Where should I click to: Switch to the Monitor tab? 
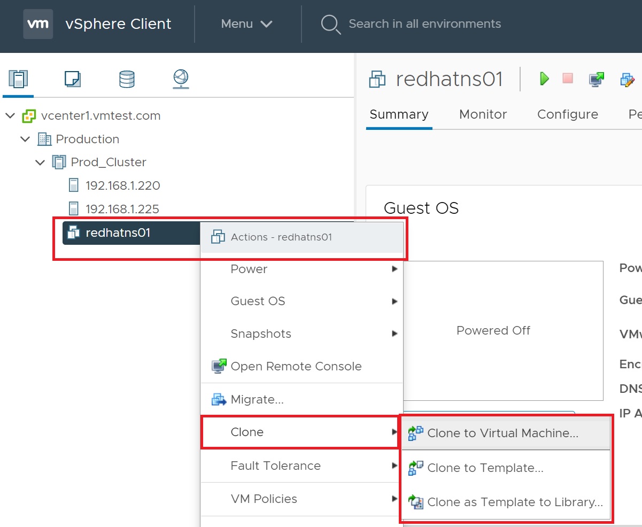483,114
